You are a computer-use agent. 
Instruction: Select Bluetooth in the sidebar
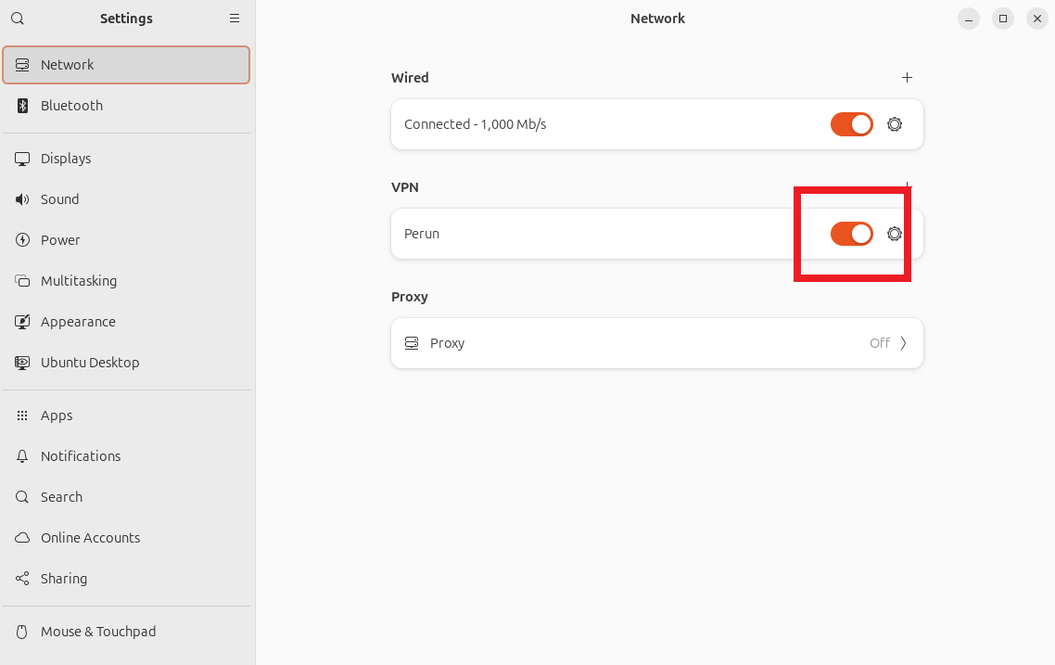70,105
